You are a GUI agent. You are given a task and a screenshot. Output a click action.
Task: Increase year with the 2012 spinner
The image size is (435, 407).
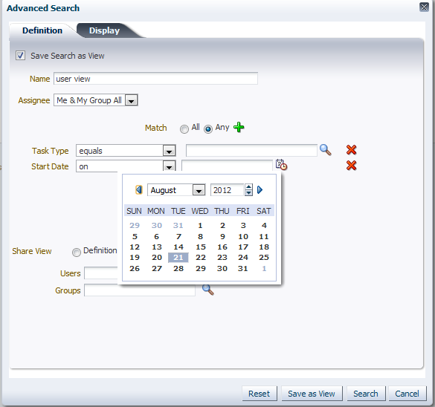(x=248, y=187)
